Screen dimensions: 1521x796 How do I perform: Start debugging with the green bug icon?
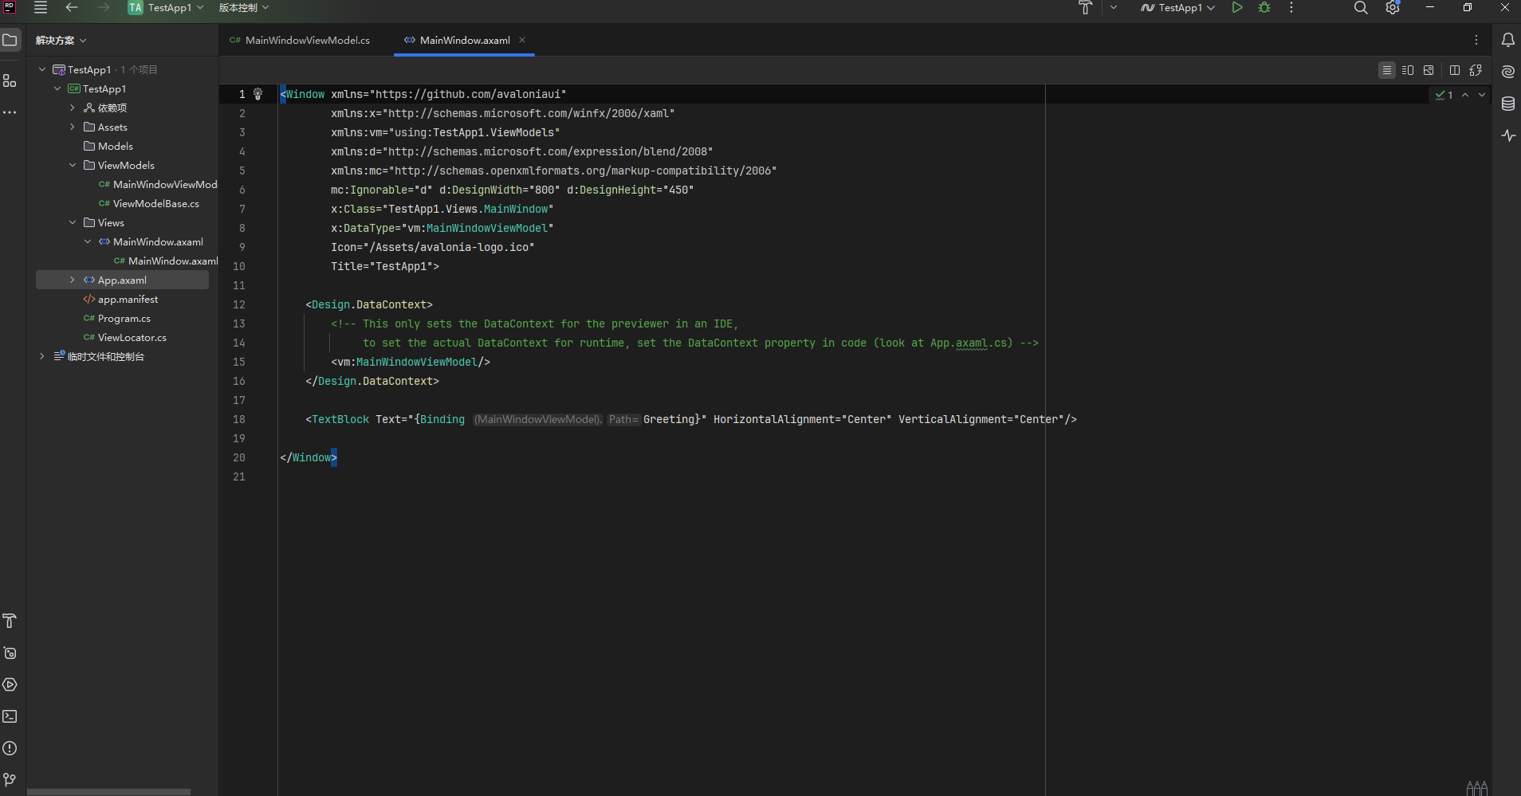(x=1264, y=8)
